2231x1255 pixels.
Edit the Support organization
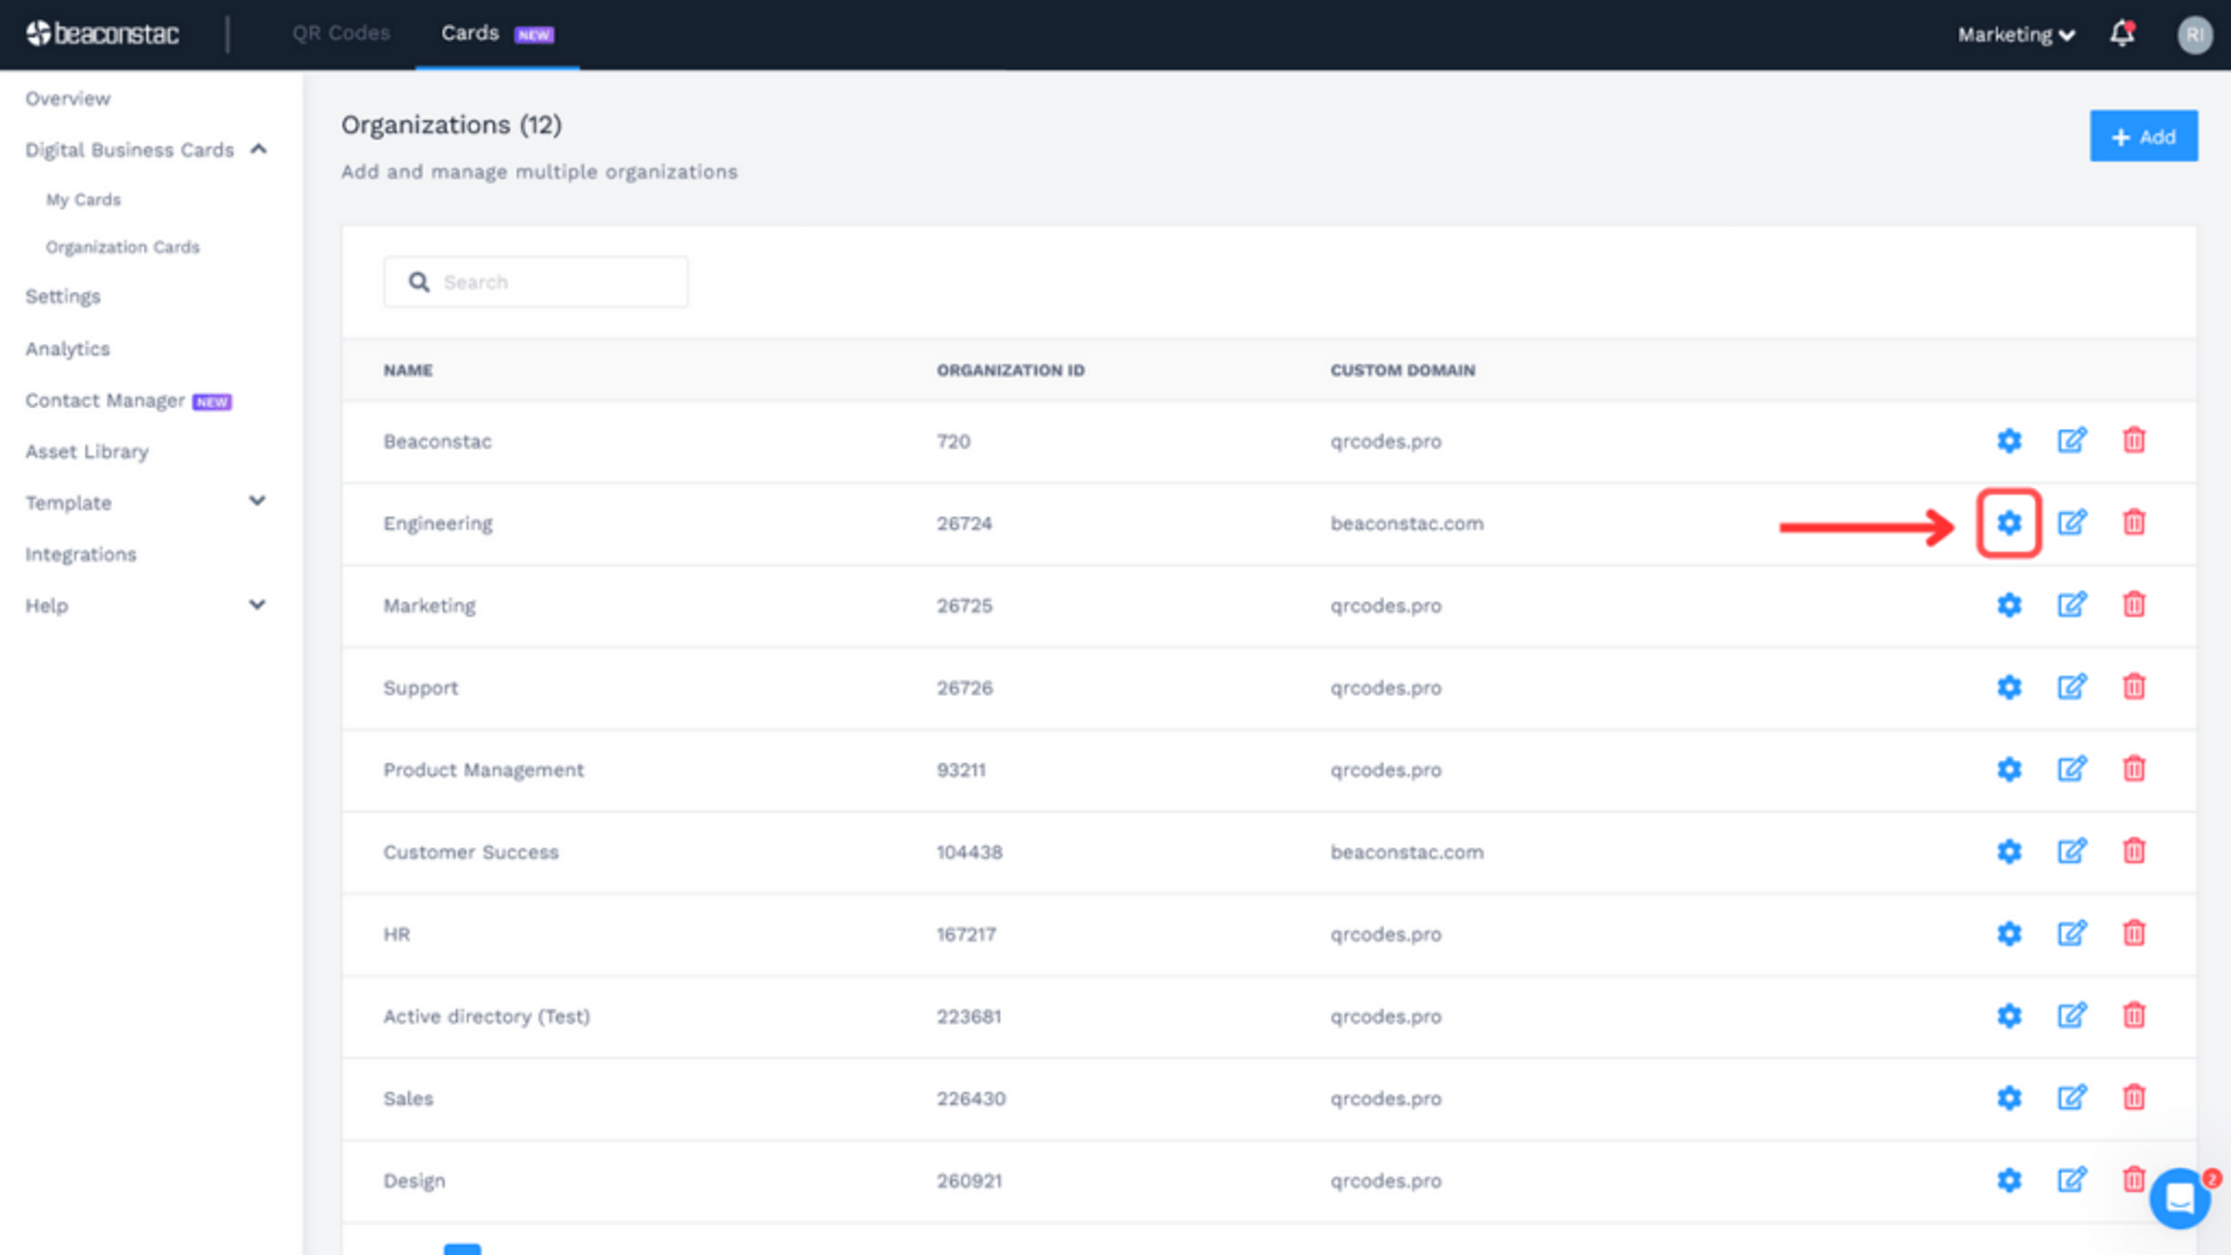2072,687
